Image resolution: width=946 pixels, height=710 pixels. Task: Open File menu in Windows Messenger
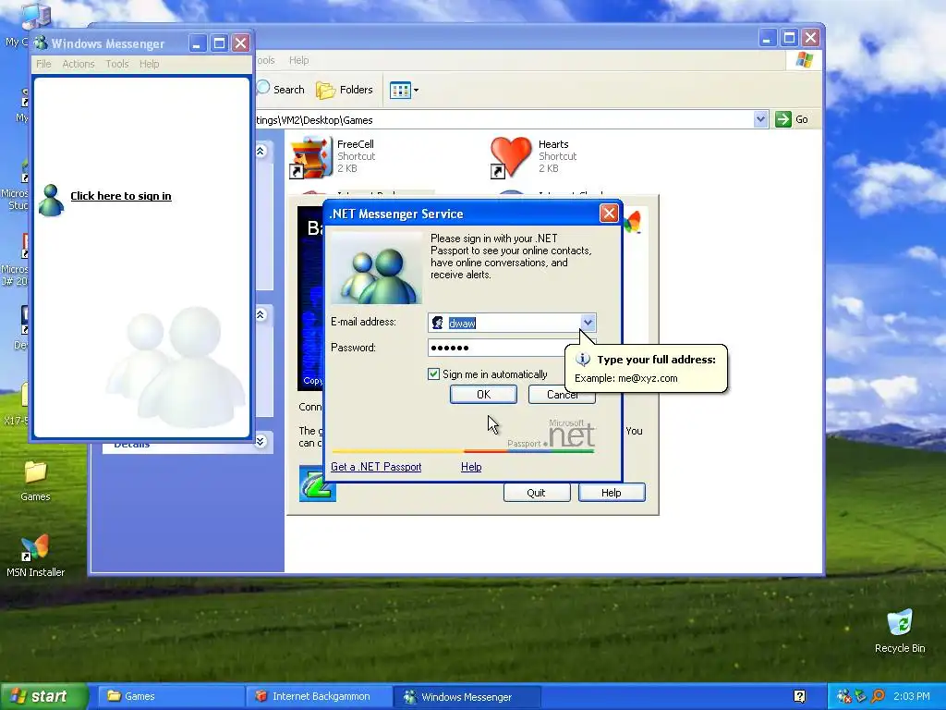click(43, 64)
